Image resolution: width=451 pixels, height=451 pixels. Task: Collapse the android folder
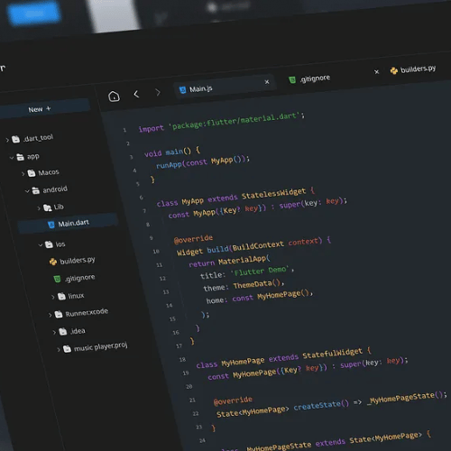click(27, 191)
